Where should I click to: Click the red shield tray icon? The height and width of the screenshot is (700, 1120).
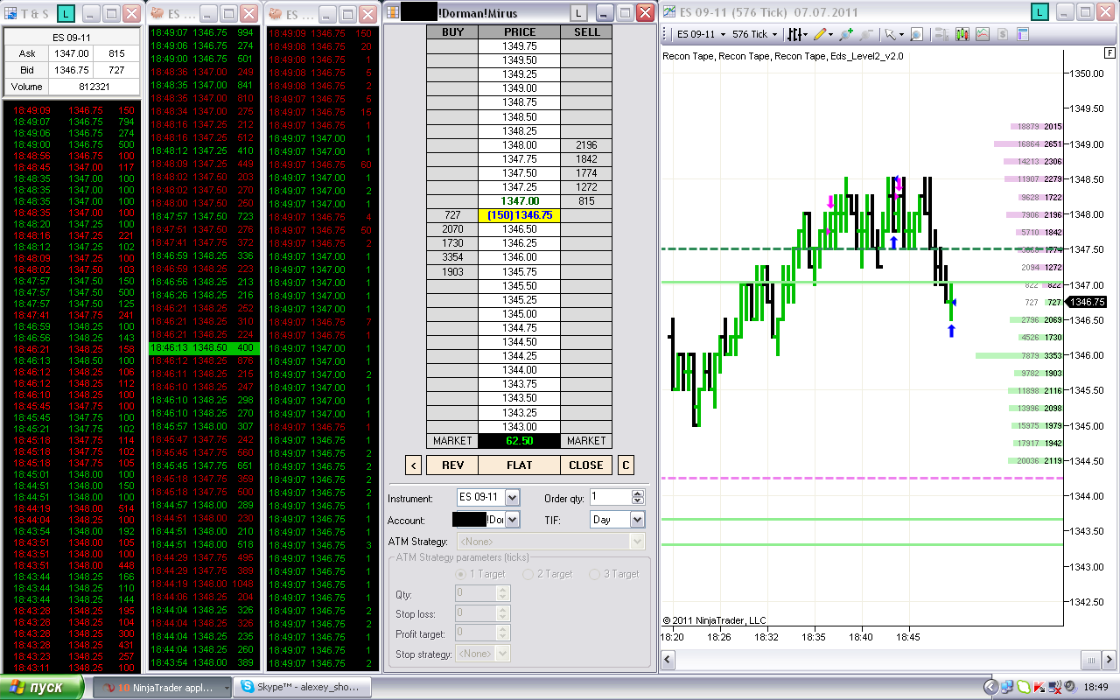click(x=1039, y=687)
